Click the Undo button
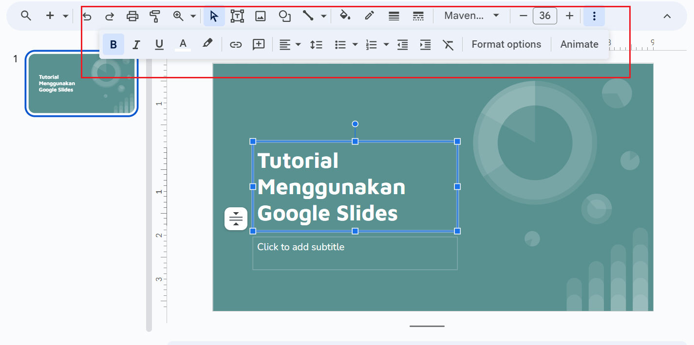The height and width of the screenshot is (345, 694). tap(87, 16)
